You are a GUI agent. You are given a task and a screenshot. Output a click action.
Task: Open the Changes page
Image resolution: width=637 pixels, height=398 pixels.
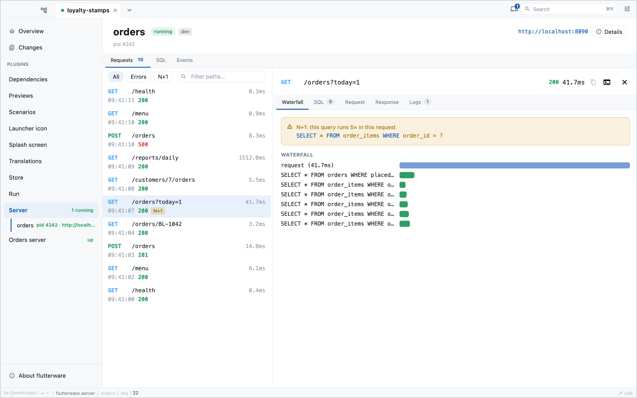click(x=51, y=47)
